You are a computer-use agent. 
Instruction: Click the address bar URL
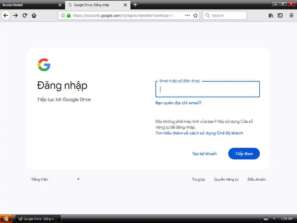coord(123,15)
